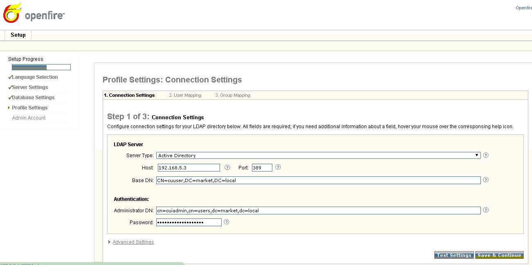532x265 pixels.
Task: Focus the Port input field
Action: coord(262,168)
